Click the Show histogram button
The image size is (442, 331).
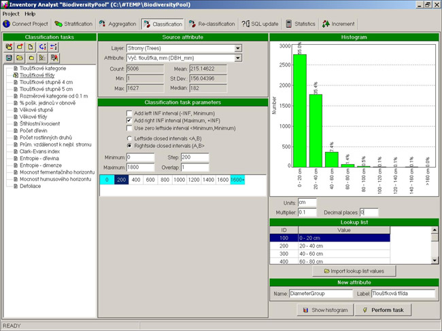[326, 310]
